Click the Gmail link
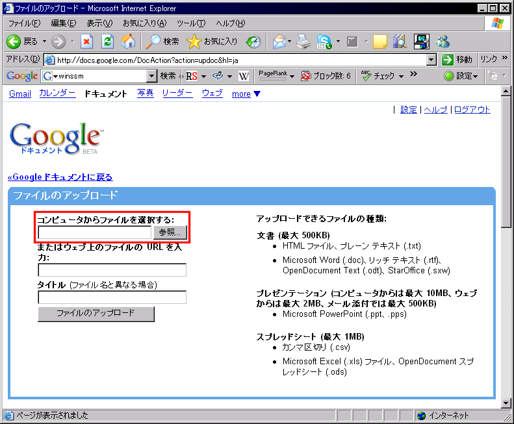 (x=20, y=94)
